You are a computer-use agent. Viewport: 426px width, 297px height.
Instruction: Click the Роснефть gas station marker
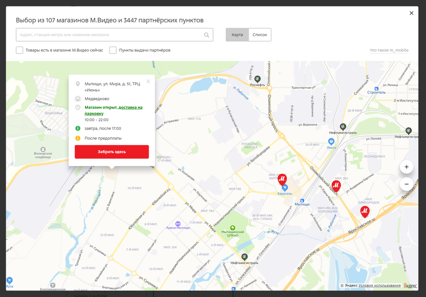[257, 79]
